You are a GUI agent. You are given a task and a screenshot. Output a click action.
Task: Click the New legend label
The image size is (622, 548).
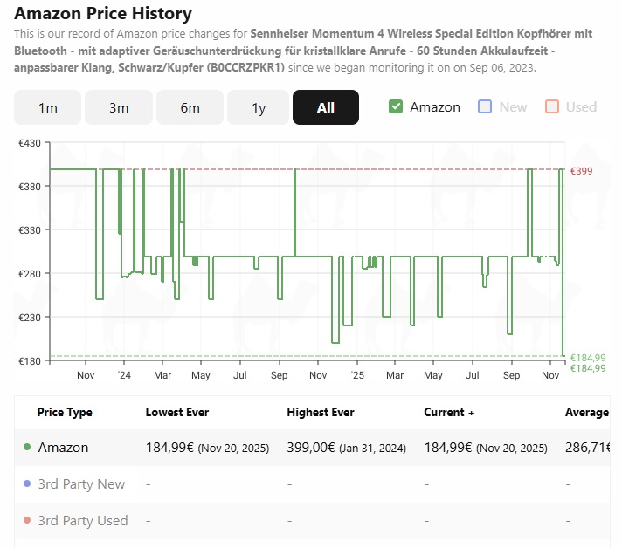point(513,107)
